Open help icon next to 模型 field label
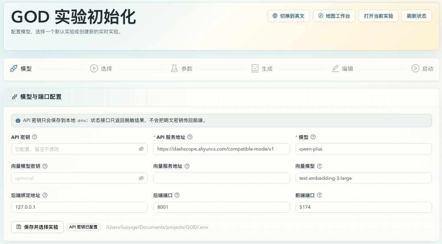The width and height of the screenshot is (442, 244). [x=313, y=137]
